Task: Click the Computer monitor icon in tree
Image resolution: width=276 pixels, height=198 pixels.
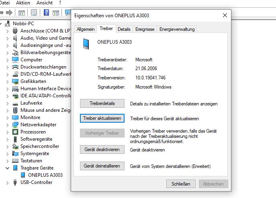Action: click(15, 60)
